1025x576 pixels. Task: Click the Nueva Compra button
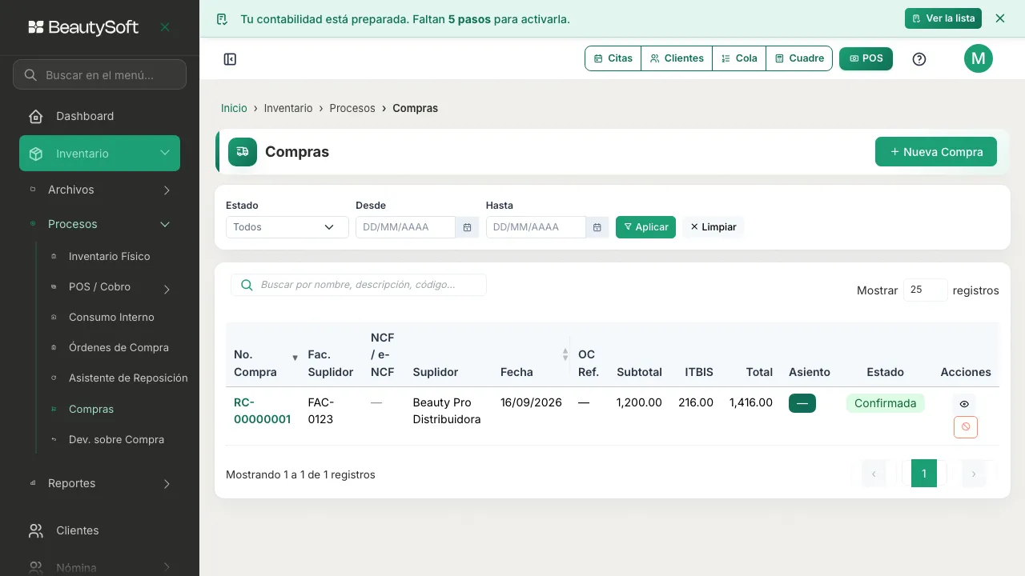936,152
